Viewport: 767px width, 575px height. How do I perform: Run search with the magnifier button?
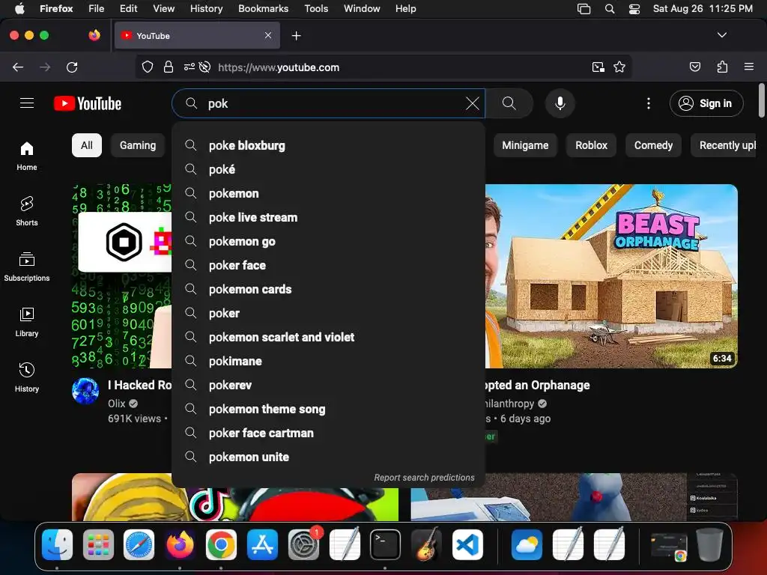[x=509, y=103]
